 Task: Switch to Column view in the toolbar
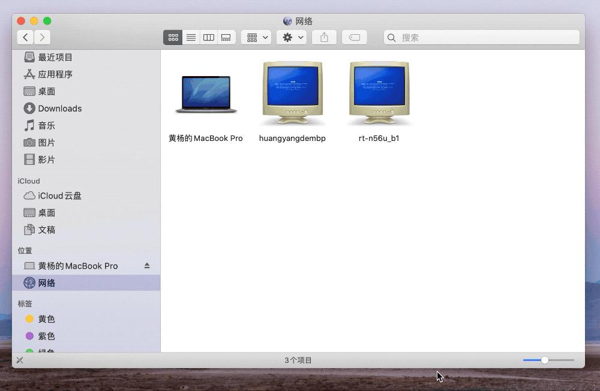[x=208, y=37]
